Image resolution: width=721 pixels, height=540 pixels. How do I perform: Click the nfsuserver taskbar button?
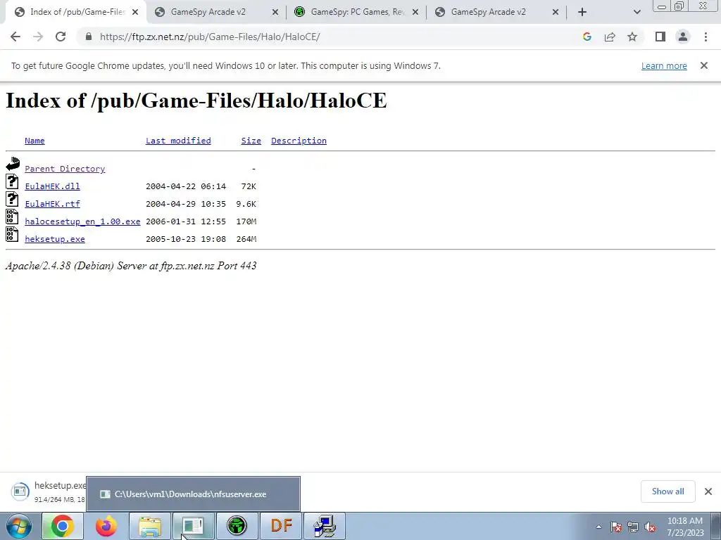193,526
